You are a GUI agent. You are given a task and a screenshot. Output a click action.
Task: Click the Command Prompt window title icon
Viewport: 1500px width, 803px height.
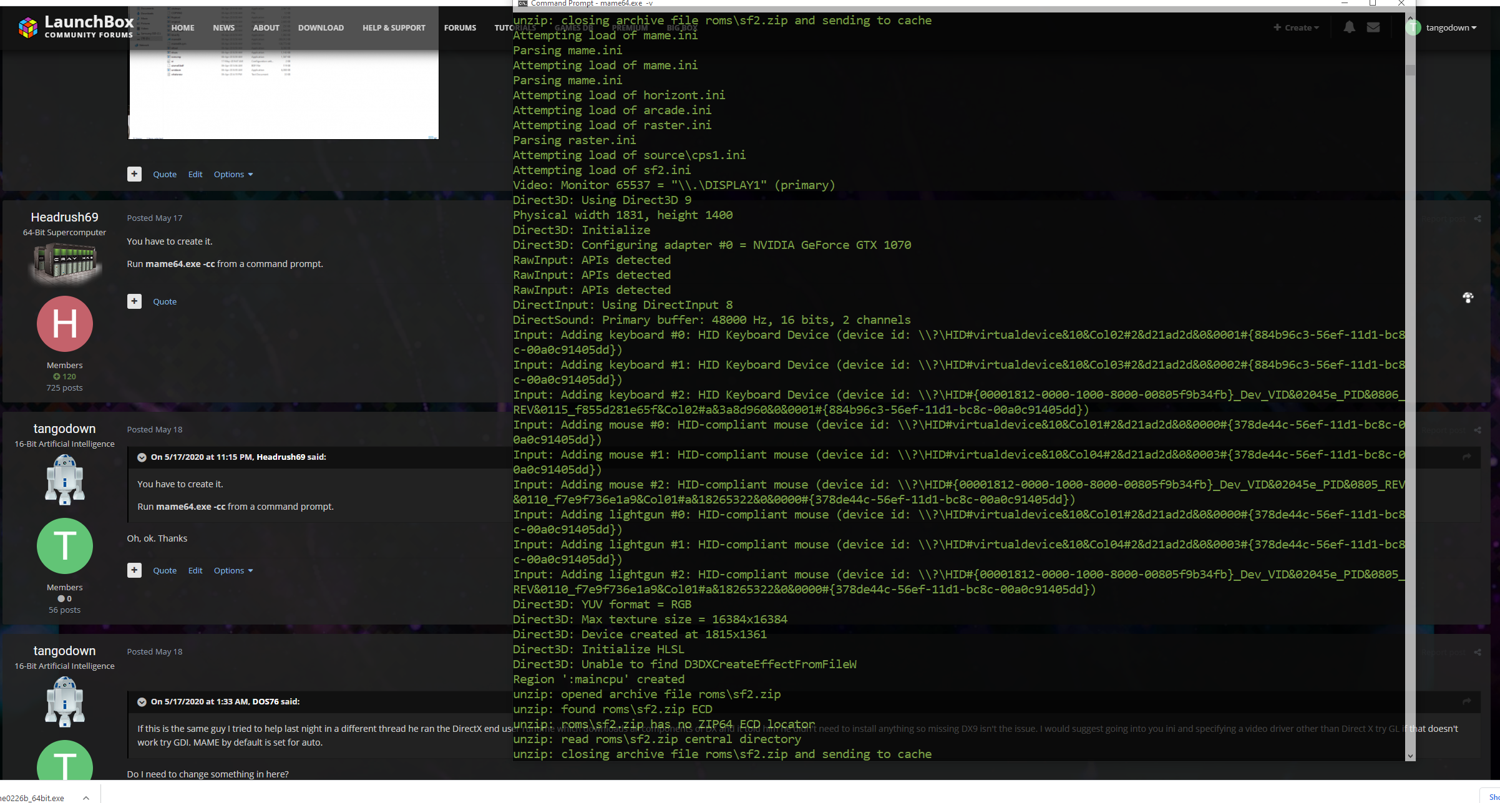tap(523, 3)
